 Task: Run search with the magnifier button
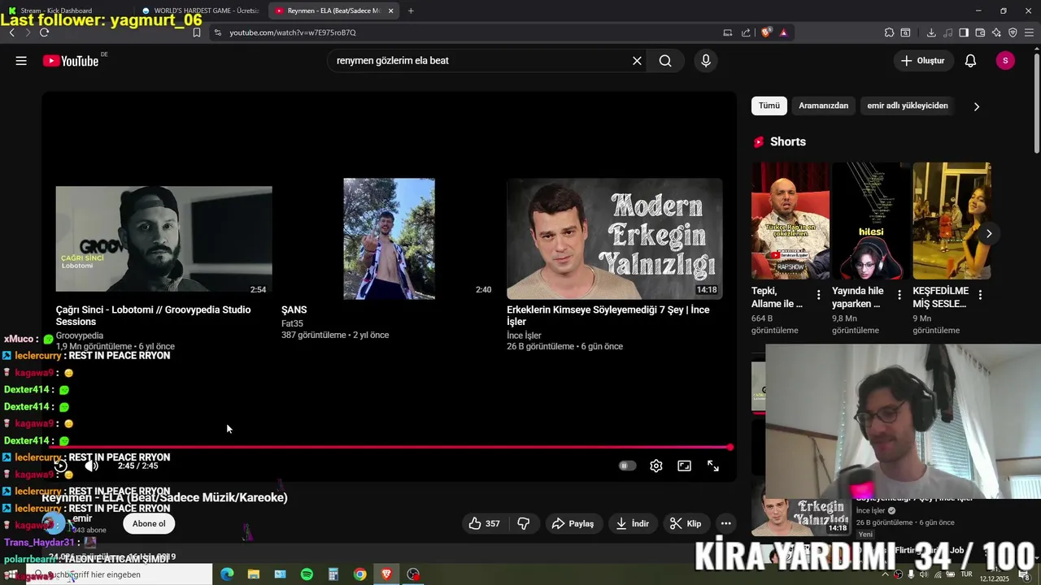pyautogui.click(x=665, y=61)
